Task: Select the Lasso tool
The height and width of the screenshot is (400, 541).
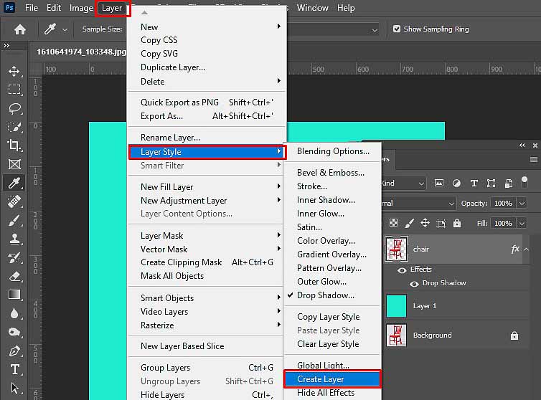Action: [14, 108]
